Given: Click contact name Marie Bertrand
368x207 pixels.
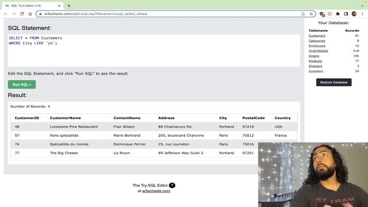Looking at the screenshot, I should (126, 136).
